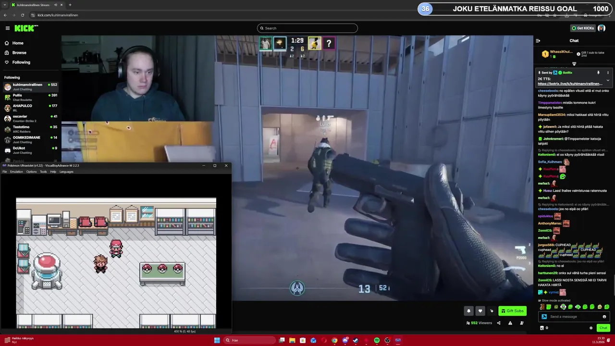Viewport: 615px width, 346px height.
Task: Open Languages menu in VisualBoyAdvance
Action: coord(66,172)
